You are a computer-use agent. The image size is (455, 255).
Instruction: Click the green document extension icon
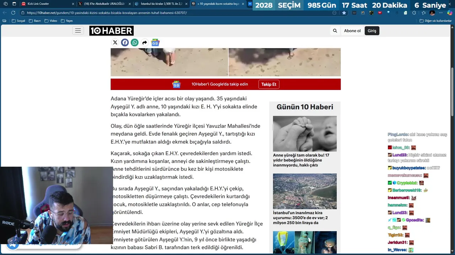(406, 13)
